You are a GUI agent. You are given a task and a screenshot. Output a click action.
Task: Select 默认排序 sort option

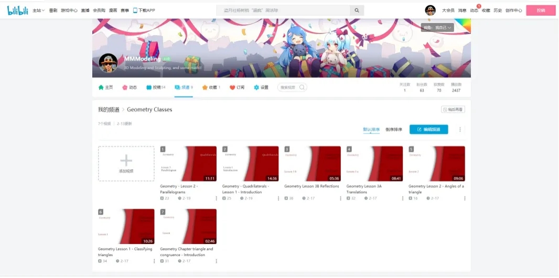[371, 129]
